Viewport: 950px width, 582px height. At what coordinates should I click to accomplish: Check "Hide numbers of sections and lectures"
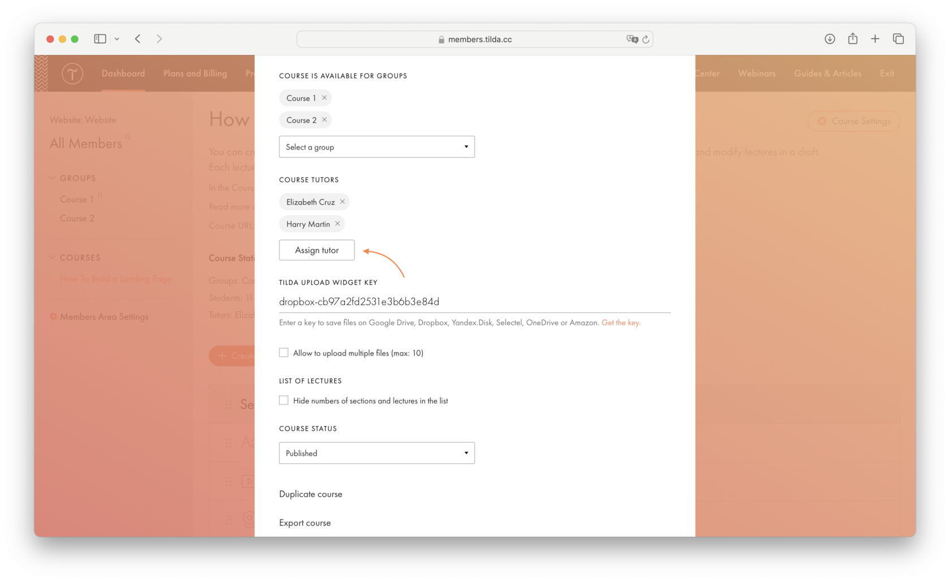[x=283, y=400]
